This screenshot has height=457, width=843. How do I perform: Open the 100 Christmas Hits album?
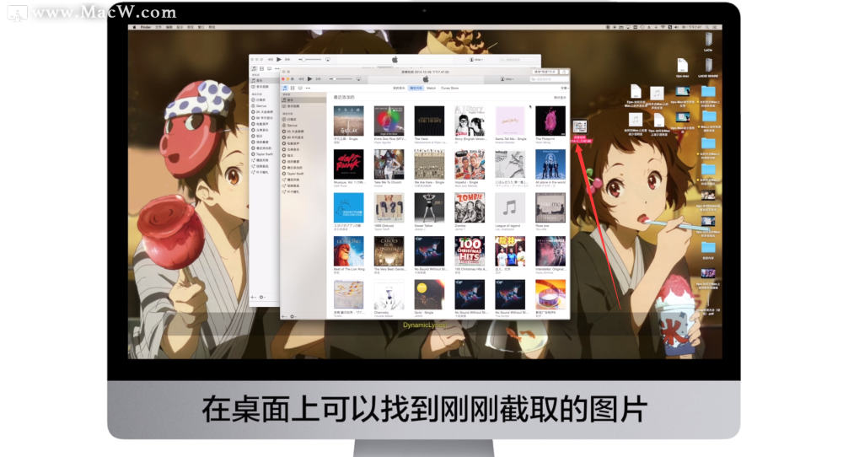pos(470,251)
